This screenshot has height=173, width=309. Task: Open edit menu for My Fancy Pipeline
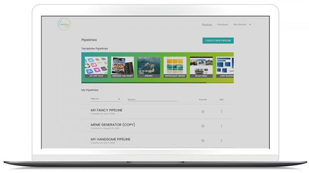pyautogui.click(x=221, y=111)
